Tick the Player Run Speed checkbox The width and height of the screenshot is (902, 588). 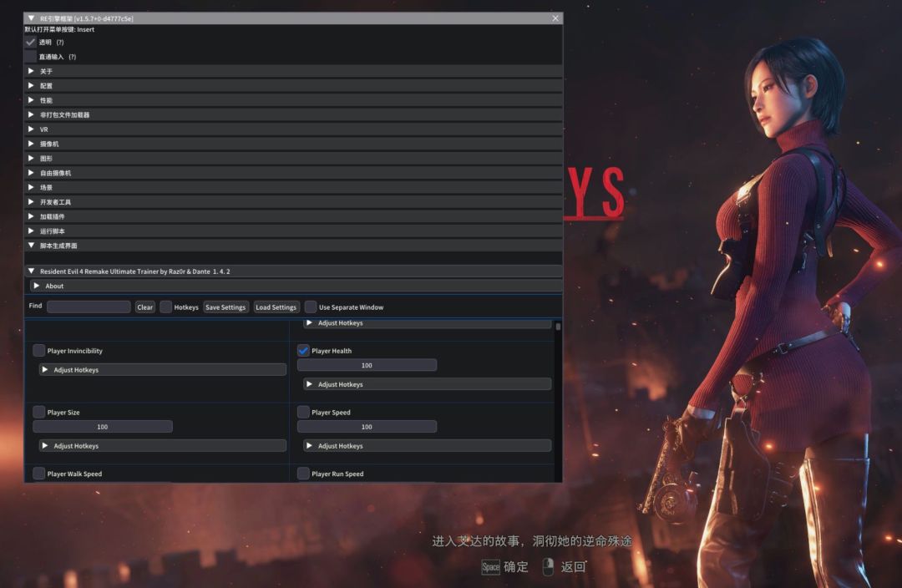303,474
